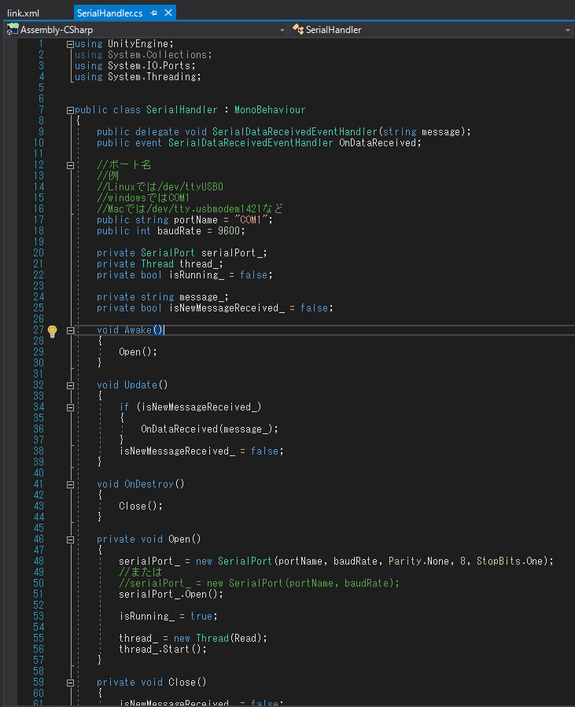575x707 pixels.
Task: Click private bool isRunning_ = false; on line 22
Action: coord(184,274)
